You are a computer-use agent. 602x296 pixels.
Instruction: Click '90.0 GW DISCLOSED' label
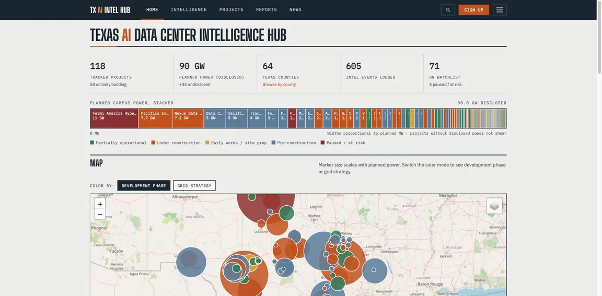(x=482, y=103)
